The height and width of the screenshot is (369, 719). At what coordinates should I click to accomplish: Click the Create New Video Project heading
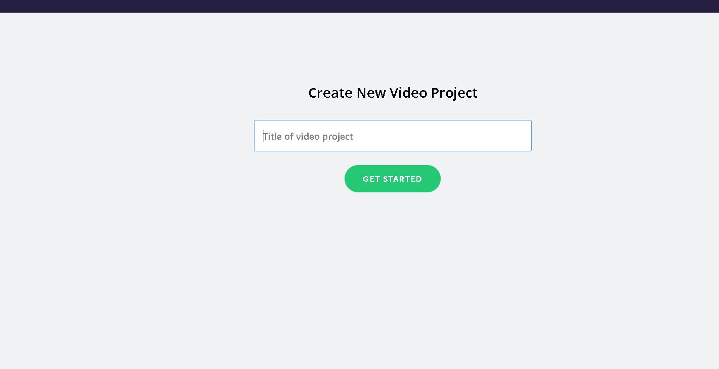(x=393, y=93)
